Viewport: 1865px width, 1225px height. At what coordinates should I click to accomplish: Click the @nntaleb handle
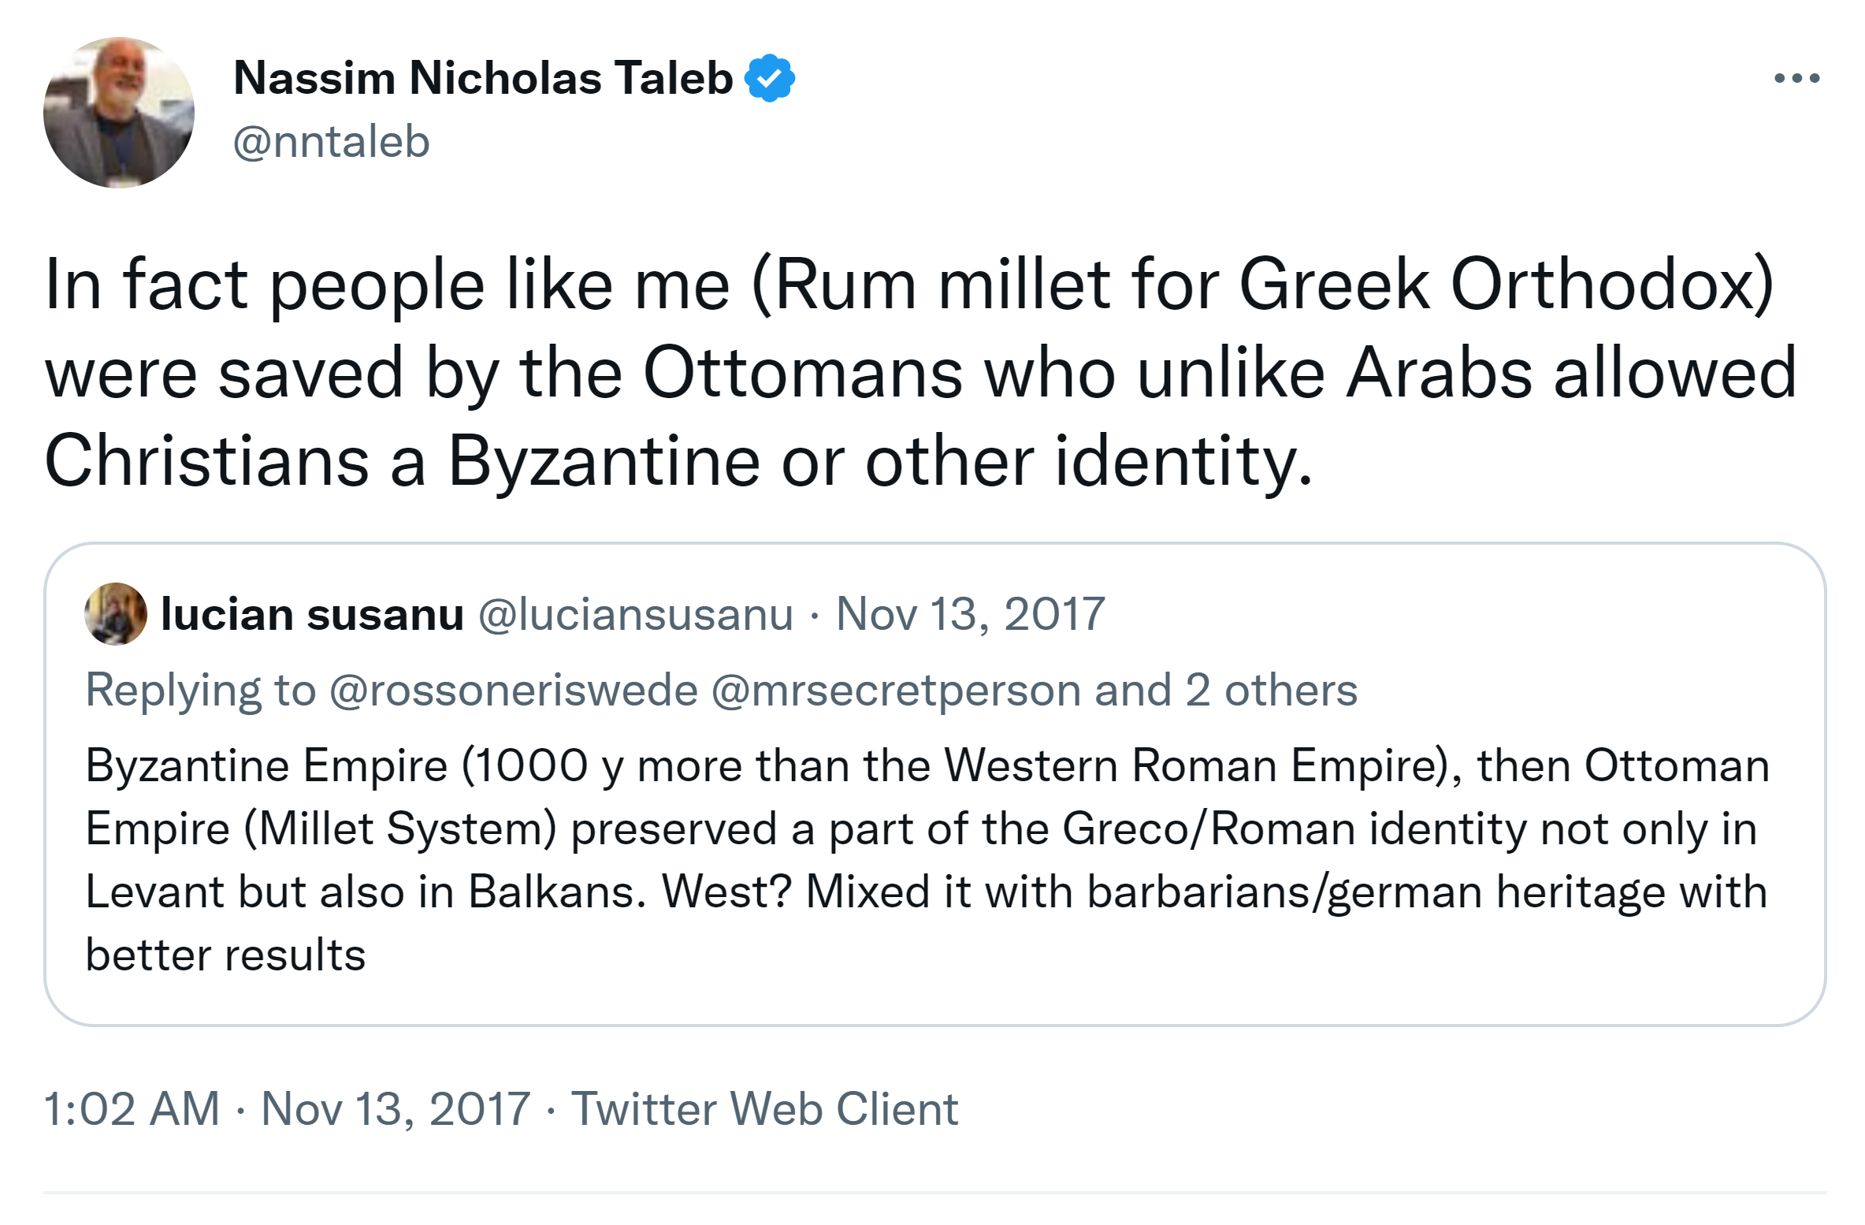coord(331,142)
